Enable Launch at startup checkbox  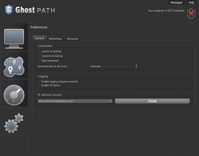pyautogui.click(x=39, y=51)
